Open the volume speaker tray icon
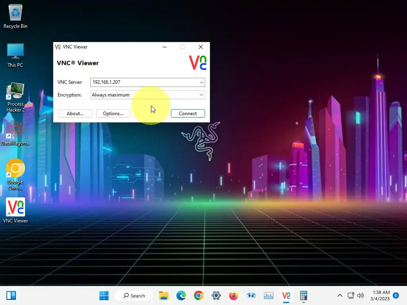The image size is (407, 305). point(360,295)
